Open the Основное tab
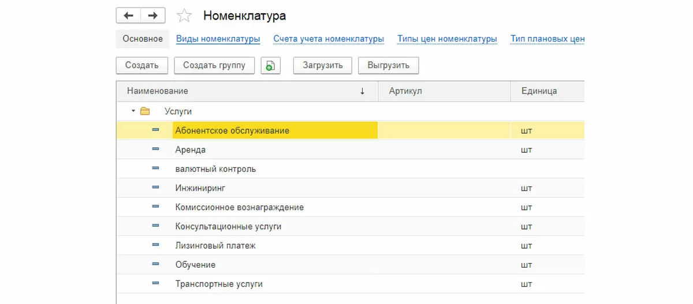The height and width of the screenshot is (304, 693). (143, 39)
